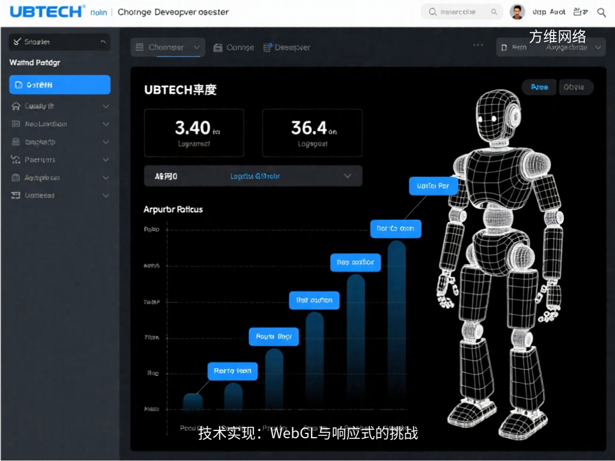Click the search magnifier at far right

coord(601,12)
